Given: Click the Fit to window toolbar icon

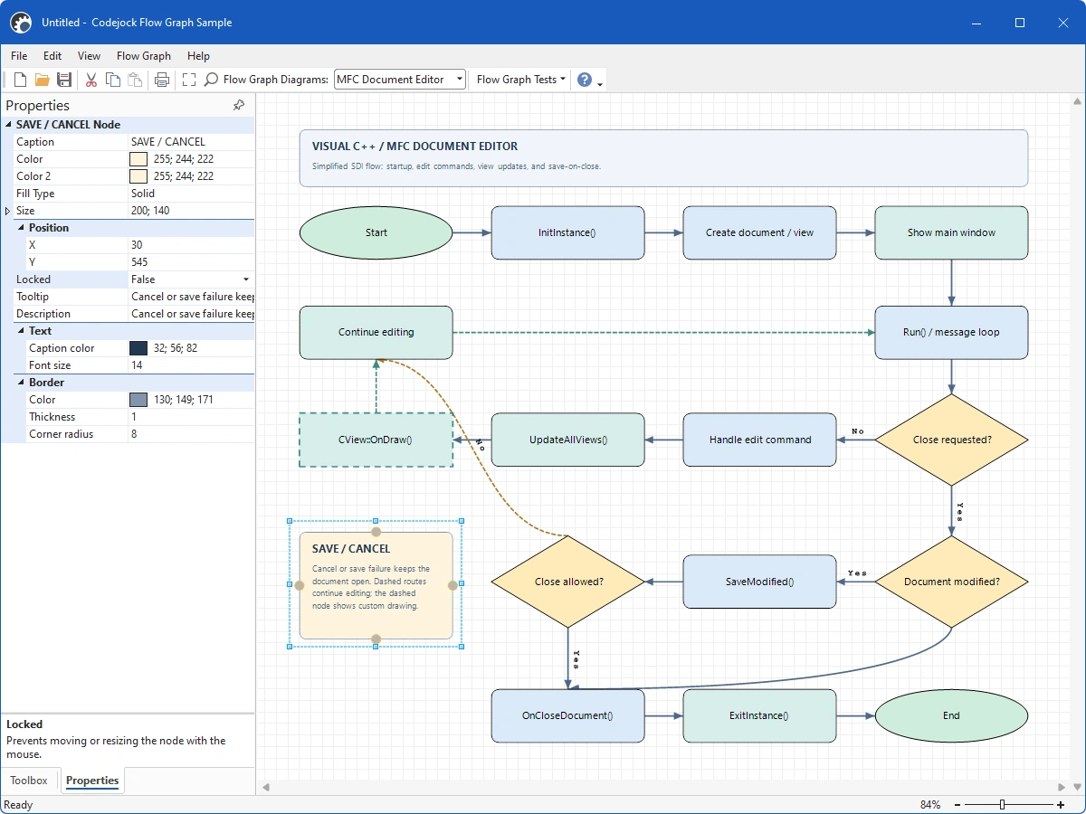Looking at the screenshot, I should pyautogui.click(x=189, y=80).
